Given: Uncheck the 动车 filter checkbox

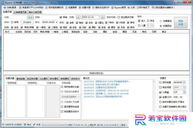Looking at the screenshot, I should (87, 23).
